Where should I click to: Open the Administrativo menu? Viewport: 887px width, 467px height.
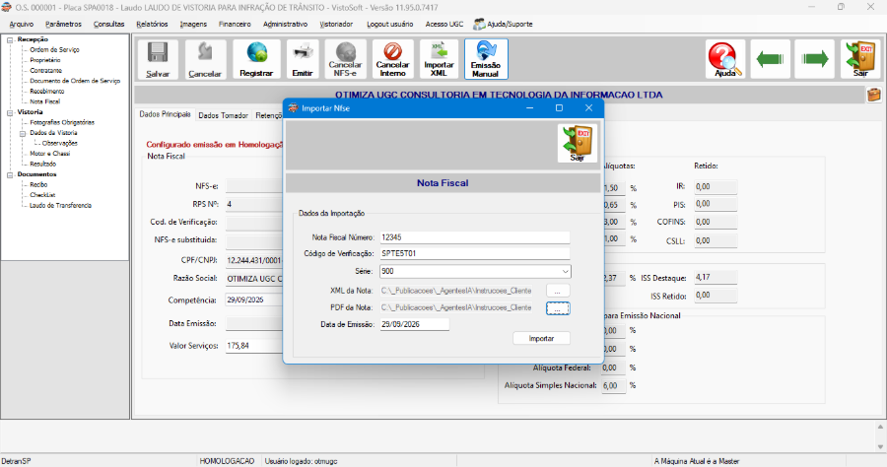coord(285,25)
